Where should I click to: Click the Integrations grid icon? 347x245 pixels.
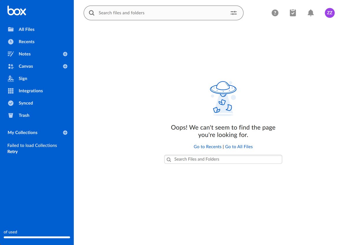click(11, 91)
